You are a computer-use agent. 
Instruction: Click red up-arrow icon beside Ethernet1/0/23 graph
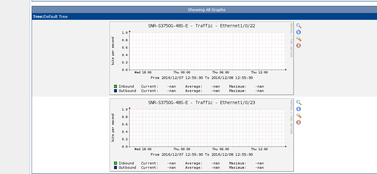(299, 122)
